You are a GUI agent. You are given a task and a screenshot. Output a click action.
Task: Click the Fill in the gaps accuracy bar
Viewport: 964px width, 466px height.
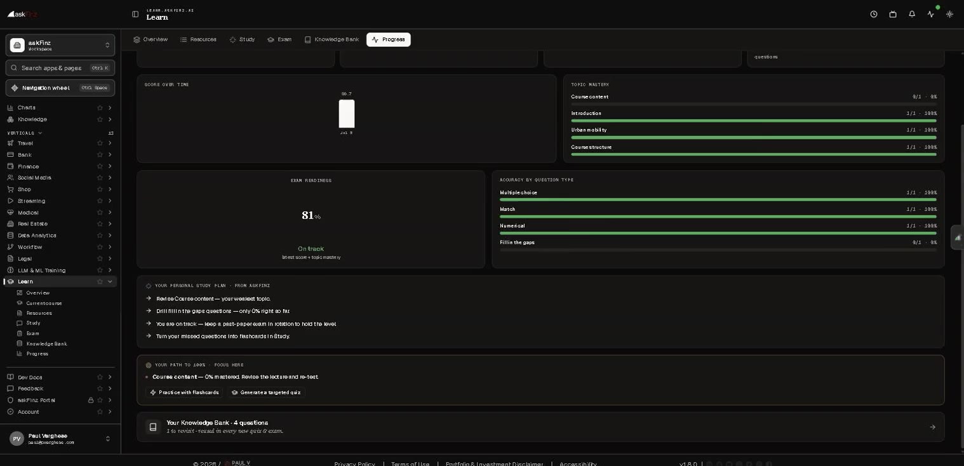(x=718, y=250)
